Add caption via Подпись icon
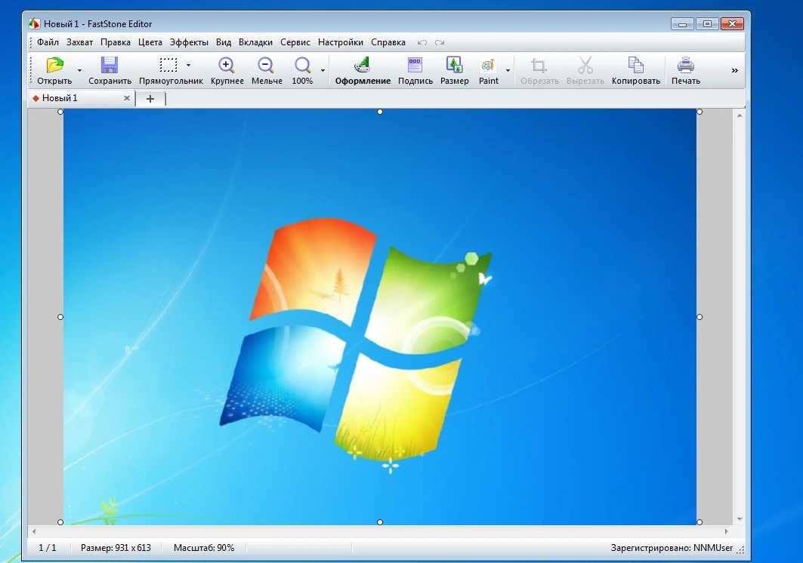Image resolution: width=803 pixels, height=563 pixels. tap(415, 66)
